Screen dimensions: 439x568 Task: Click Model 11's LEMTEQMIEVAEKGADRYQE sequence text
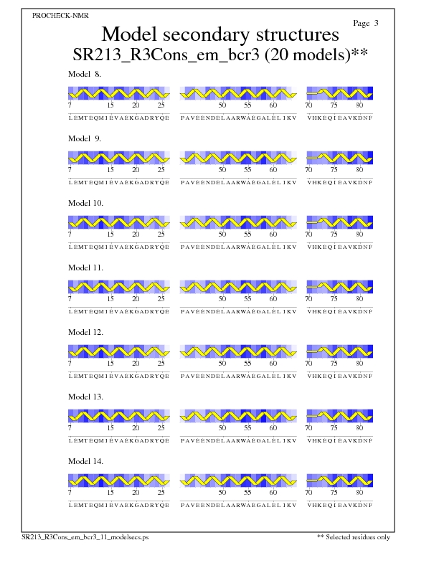(119, 312)
